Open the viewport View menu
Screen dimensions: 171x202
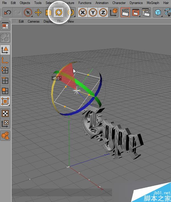[71, 21]
